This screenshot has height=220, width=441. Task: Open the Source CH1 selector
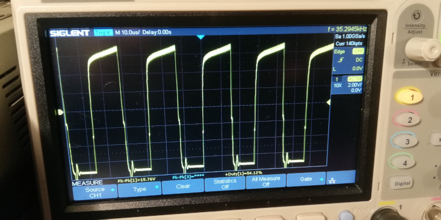(95, 193)
